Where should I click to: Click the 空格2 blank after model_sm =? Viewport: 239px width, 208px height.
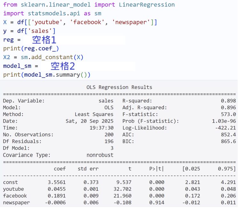(x=63, y=66)
